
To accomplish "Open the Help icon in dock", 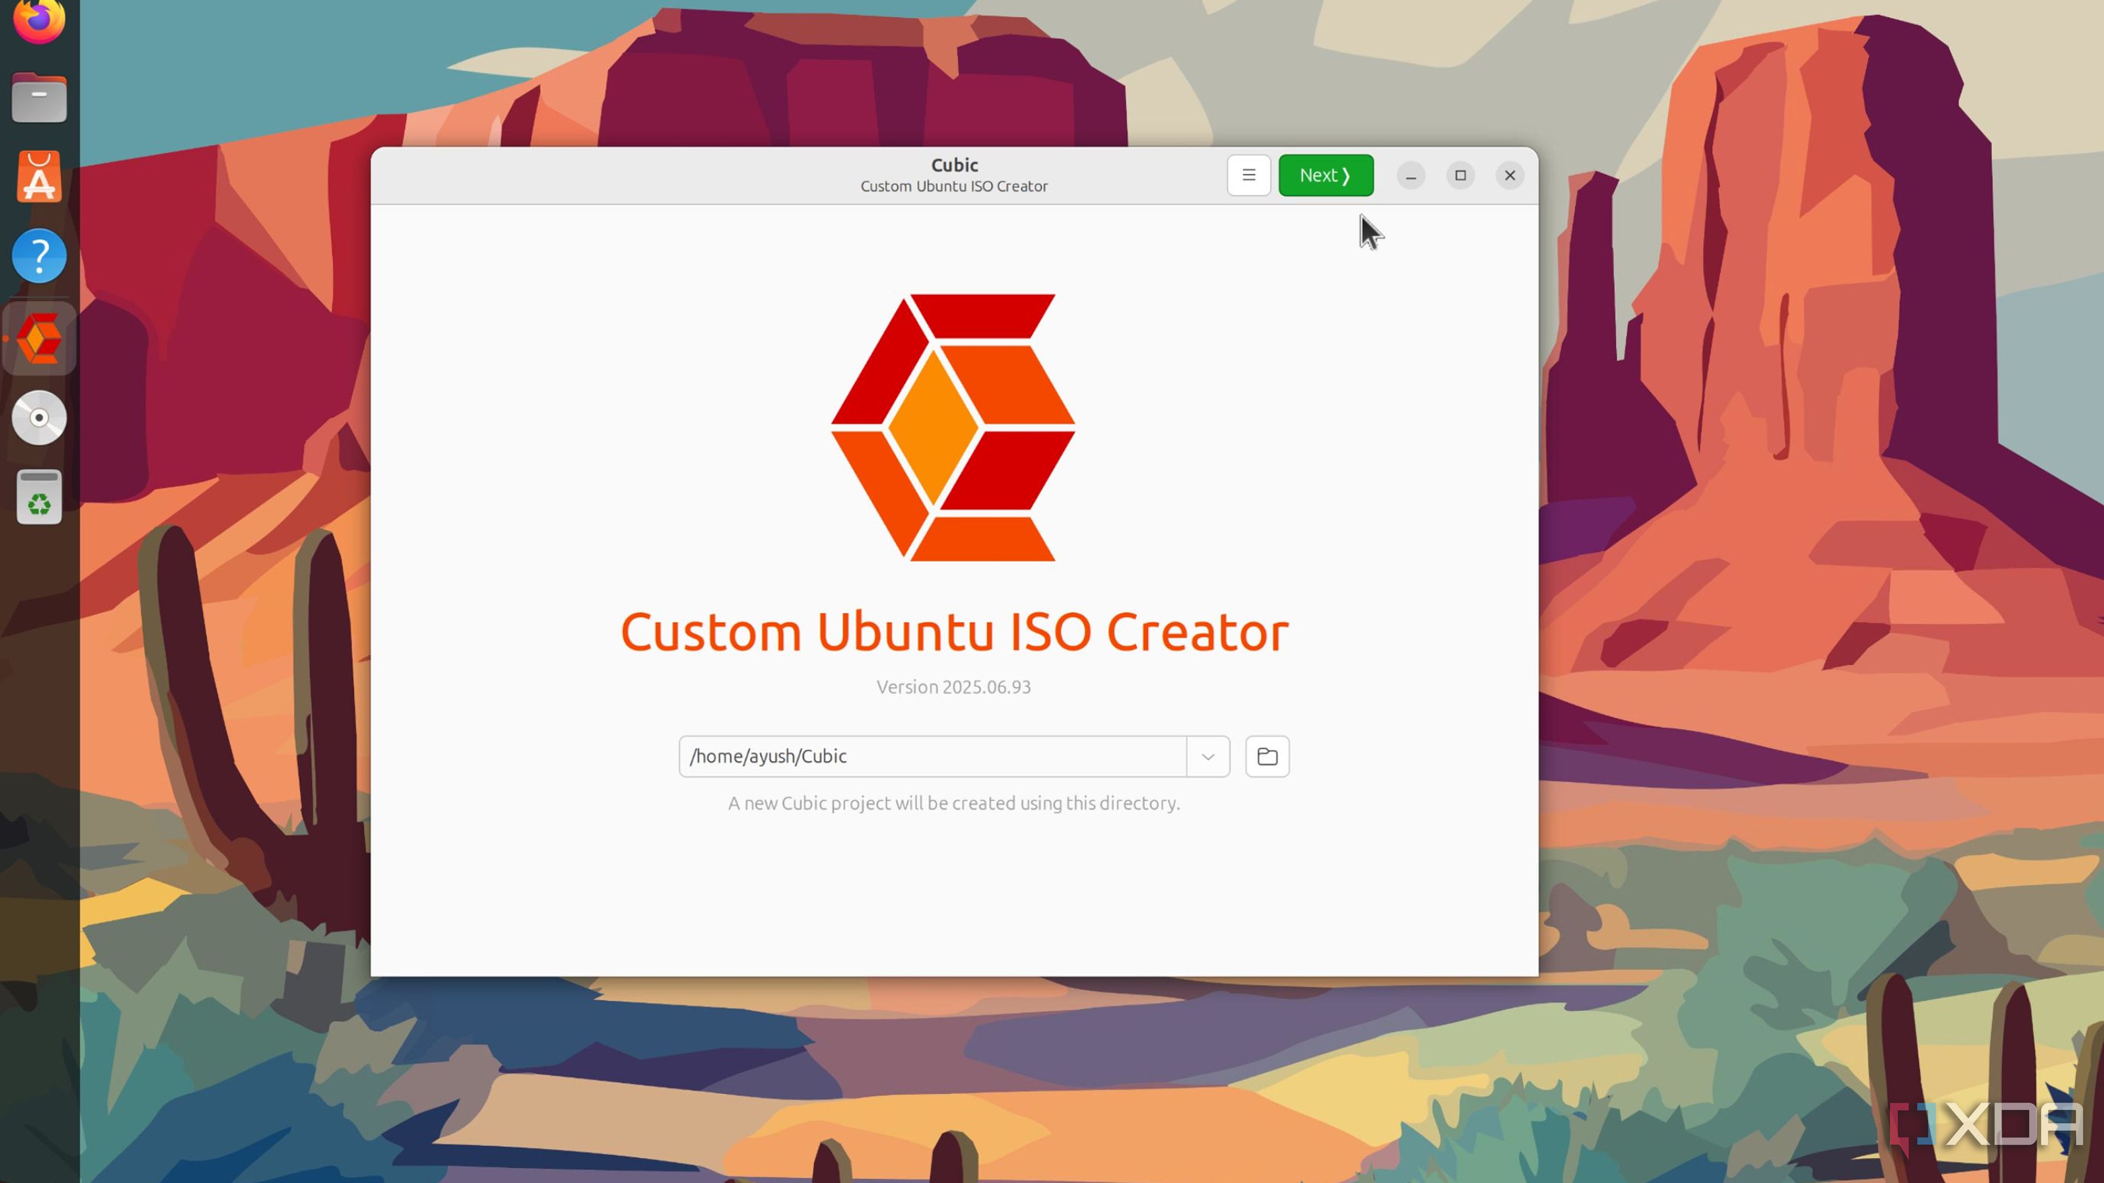I will (x=39, y=256).
